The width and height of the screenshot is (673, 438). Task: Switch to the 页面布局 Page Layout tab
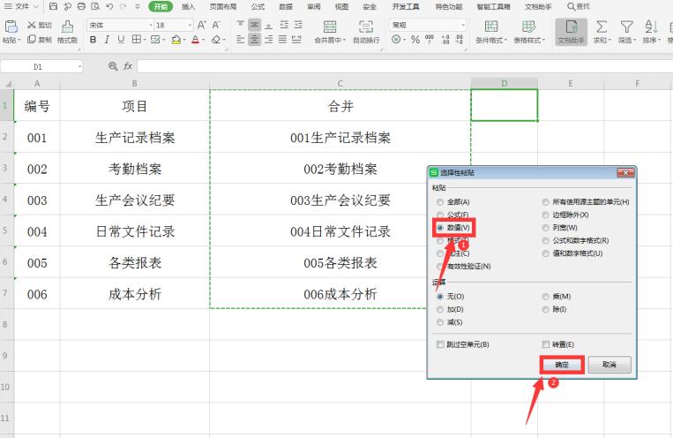(223, 6)
